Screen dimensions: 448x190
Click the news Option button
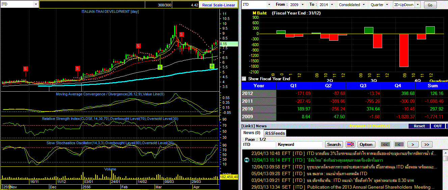click(x=366, y=145)
